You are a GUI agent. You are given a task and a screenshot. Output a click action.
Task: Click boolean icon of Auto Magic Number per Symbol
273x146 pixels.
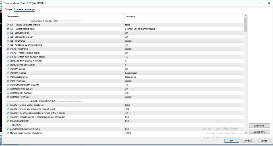[x=8, y=129]
